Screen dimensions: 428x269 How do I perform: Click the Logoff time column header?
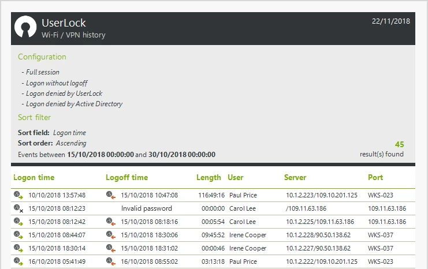click(x=126, y=178)
